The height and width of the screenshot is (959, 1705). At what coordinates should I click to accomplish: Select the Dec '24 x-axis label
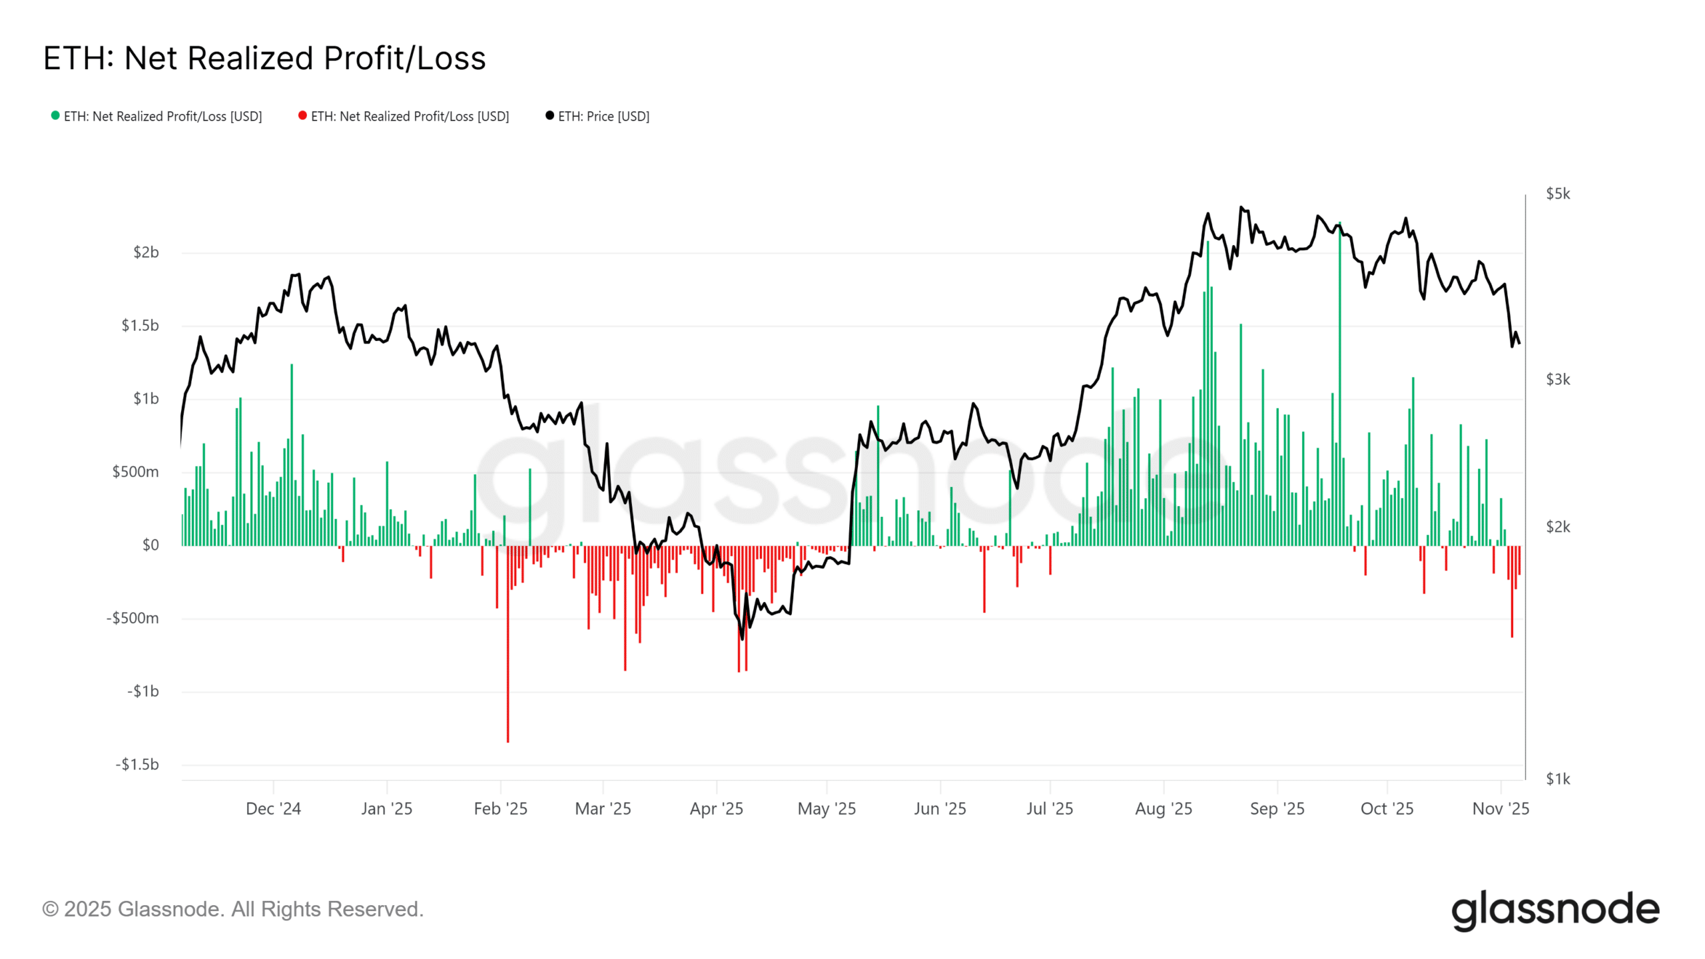tap(273, 808)
